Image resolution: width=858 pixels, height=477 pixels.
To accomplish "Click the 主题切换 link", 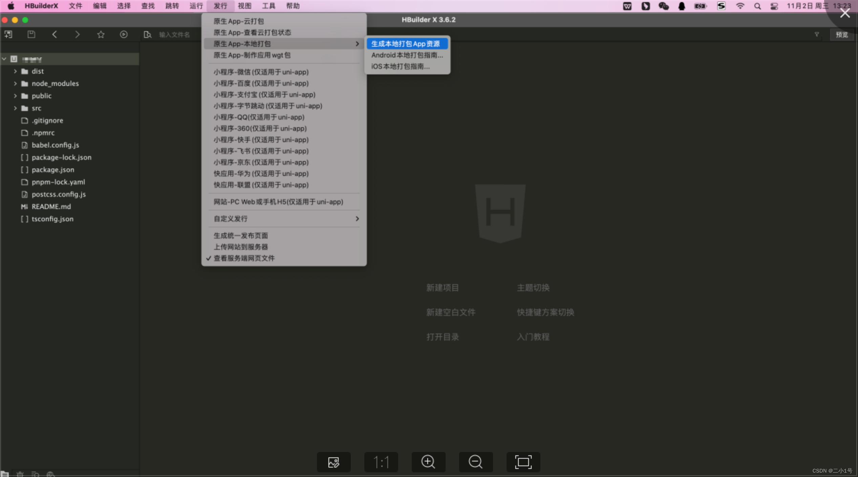I will click(533, 288).
